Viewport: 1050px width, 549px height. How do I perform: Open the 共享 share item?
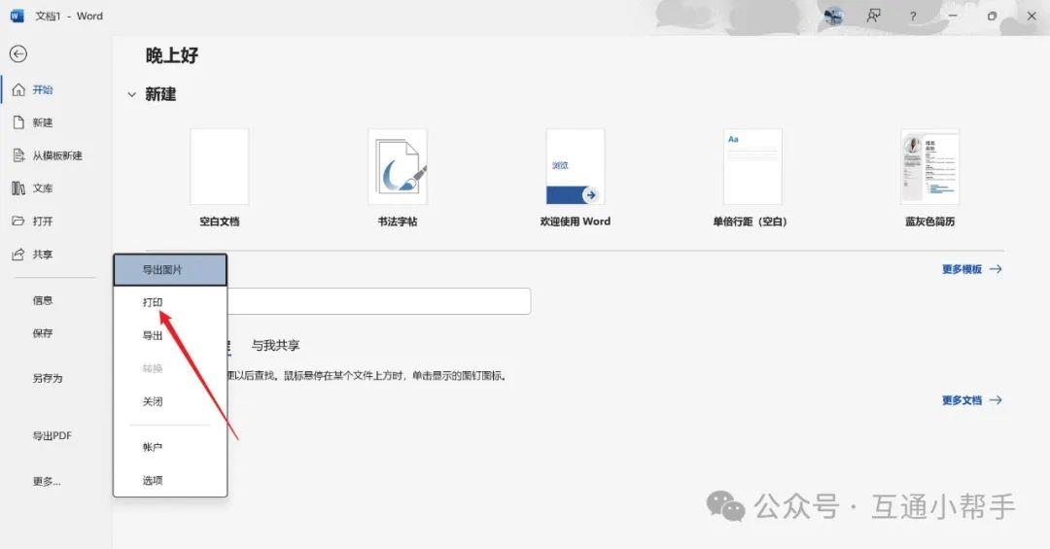33,255
